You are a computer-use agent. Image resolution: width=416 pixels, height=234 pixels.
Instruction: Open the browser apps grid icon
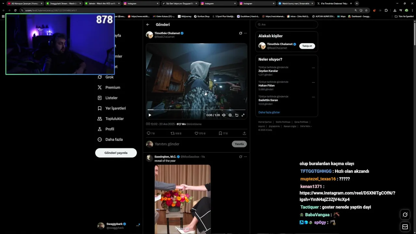pyautogui.click(x=3, y=16)
